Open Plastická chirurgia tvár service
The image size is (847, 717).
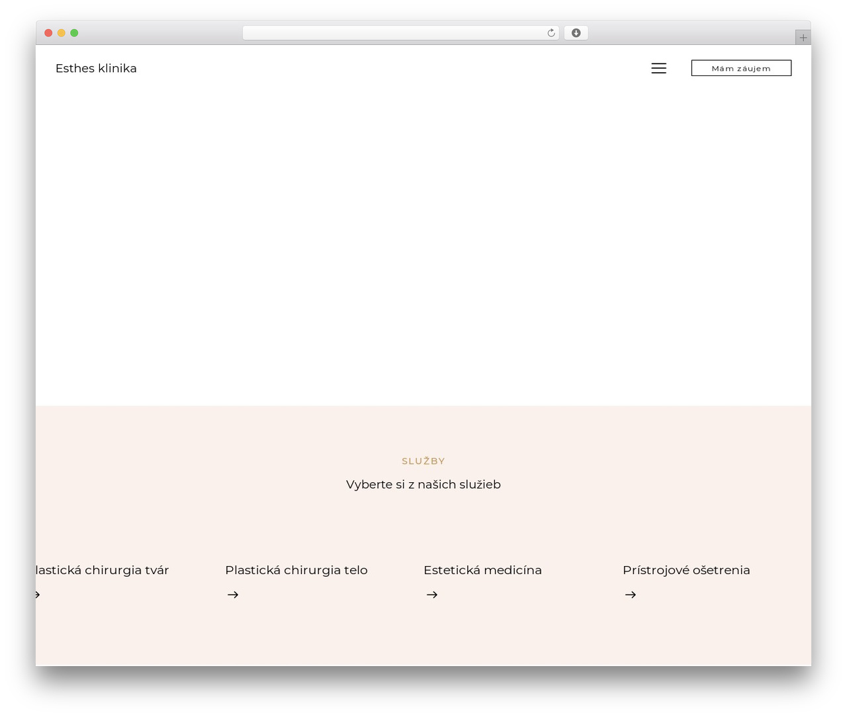(103, 570)
